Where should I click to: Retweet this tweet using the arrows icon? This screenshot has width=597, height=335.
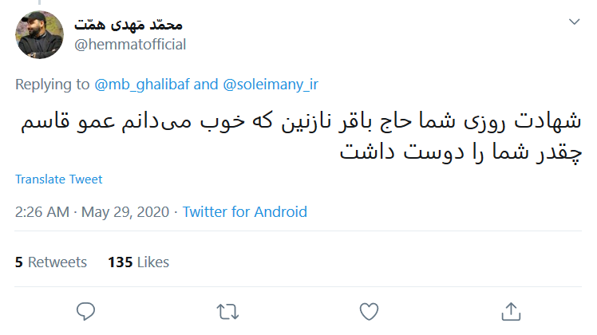pos(227,310)
